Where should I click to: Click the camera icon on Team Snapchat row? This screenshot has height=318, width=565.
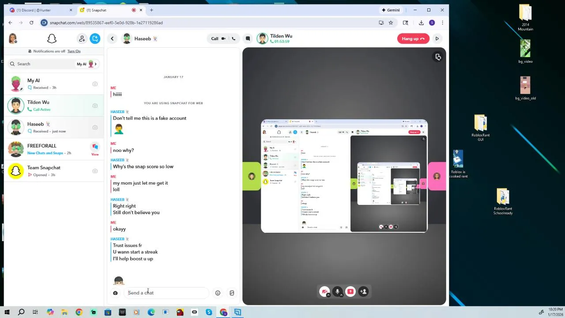tap(95, 171)
